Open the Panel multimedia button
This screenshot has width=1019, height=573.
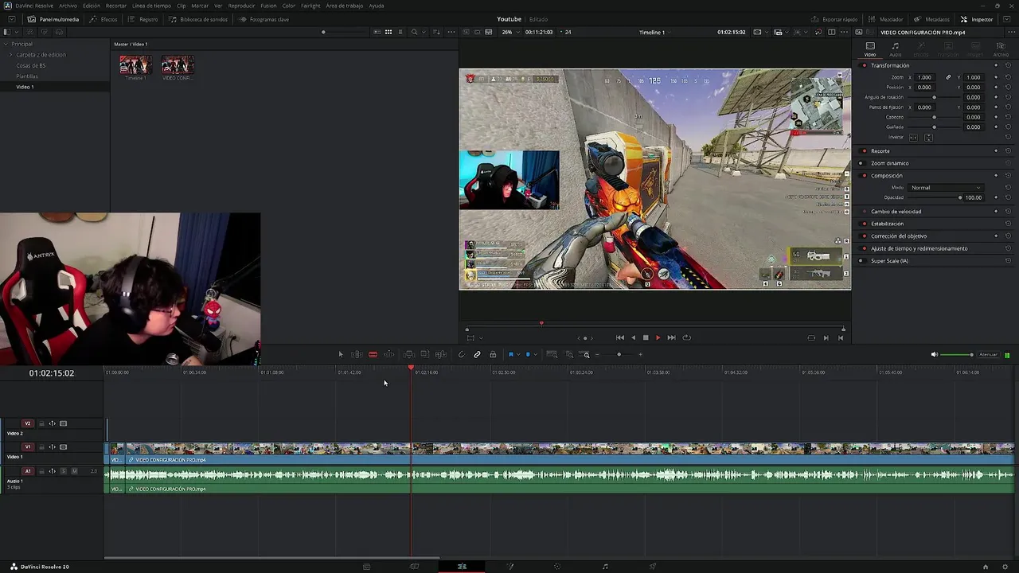53,19
